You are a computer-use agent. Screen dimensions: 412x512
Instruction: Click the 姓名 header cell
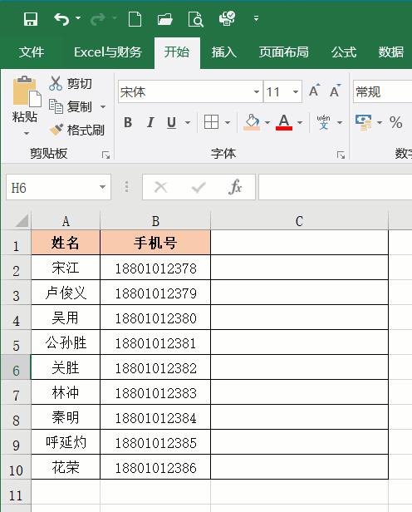pos(66,243)
